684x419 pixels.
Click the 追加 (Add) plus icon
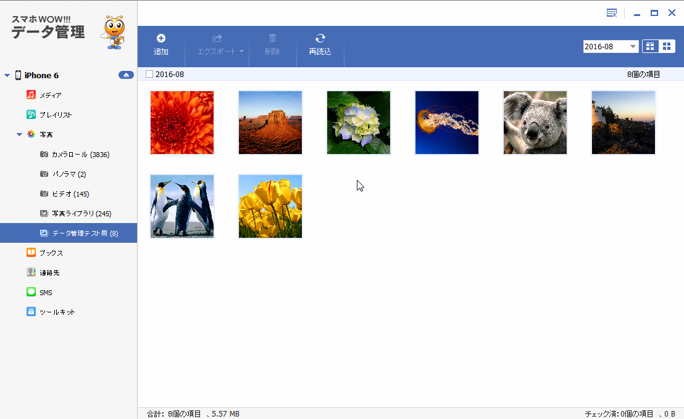coord(161,38)
